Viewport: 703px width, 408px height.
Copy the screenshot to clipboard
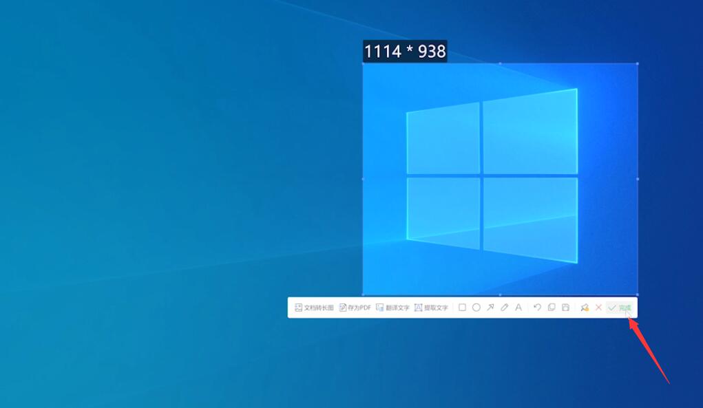coord(552,308)
